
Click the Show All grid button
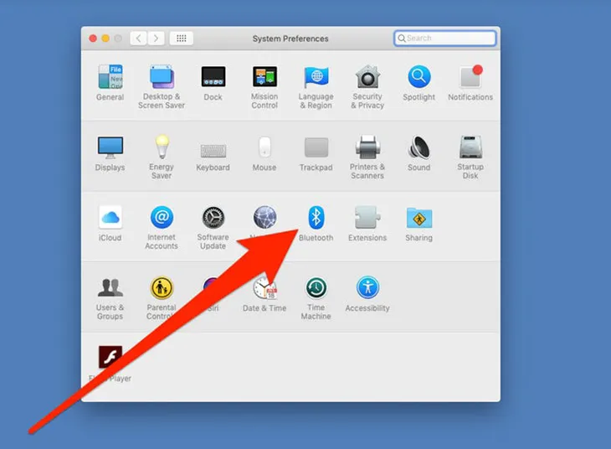[x=181, y=39]
